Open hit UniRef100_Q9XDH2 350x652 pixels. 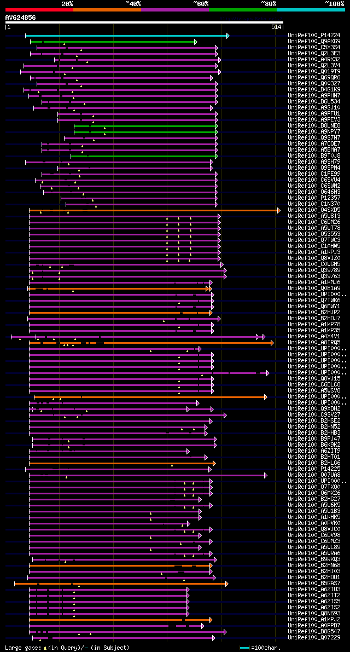click(x=314, y=409)
